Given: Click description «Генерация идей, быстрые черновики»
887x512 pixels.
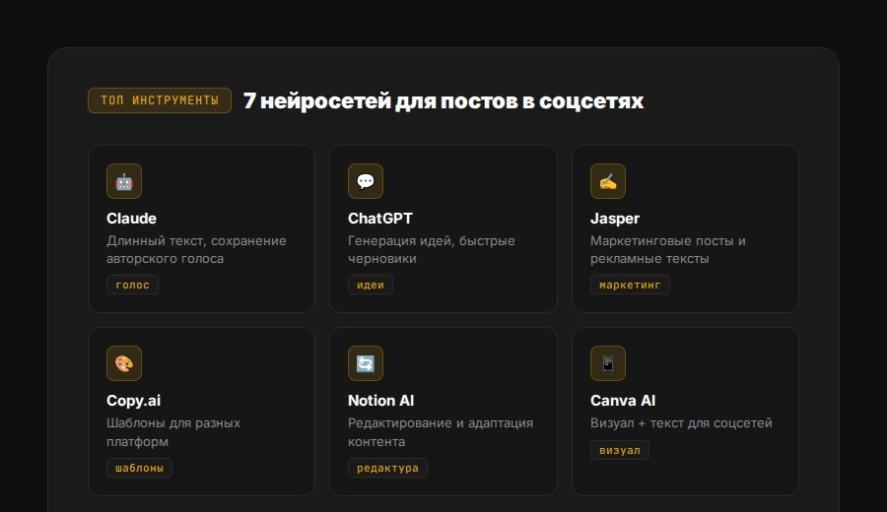Looking at the screenshot, I should pyautogui.click(x=432, y=249).
